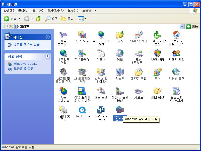Image resolution: width=201 pixels, height=151 pixels.
Task: Open the 파일(F) menu
Action: 9,10
